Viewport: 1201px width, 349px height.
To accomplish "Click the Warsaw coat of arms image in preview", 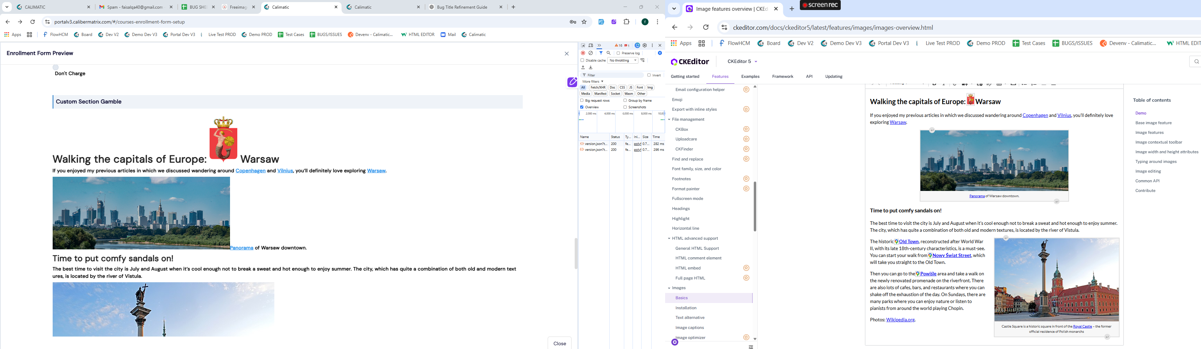I will pos(223,139).
